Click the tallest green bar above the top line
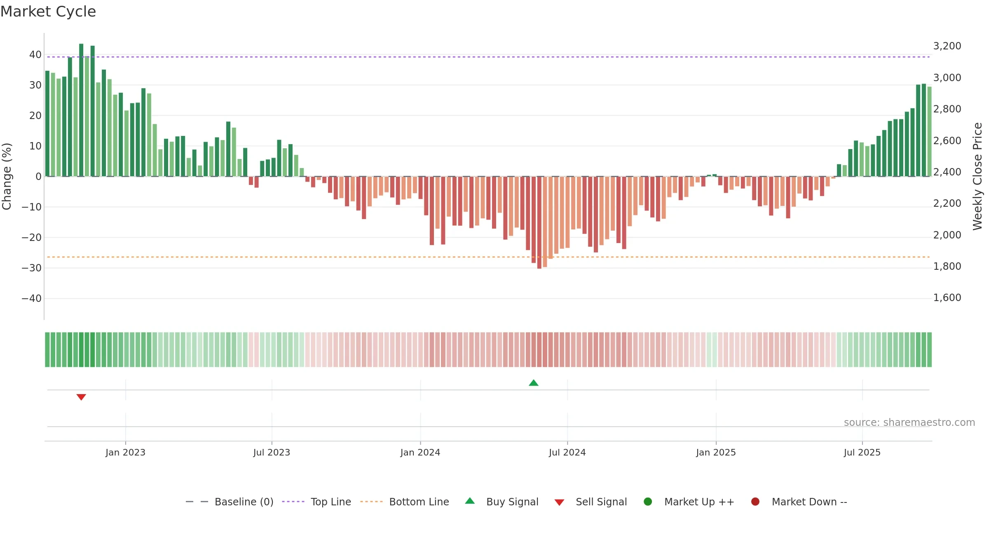 click(81, 110)
